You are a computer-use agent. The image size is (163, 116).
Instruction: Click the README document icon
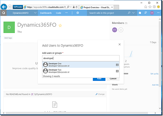coord(55,104)
